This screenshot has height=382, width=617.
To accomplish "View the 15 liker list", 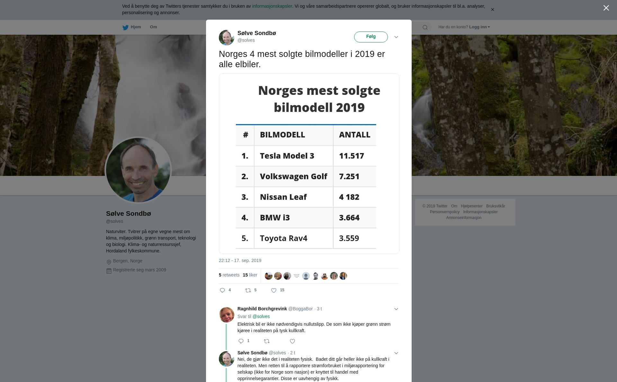I will coord(250,275).
